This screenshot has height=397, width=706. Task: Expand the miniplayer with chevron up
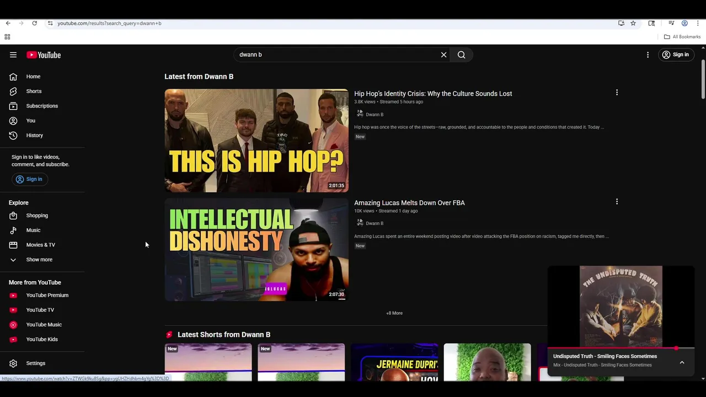click(682, 362)
